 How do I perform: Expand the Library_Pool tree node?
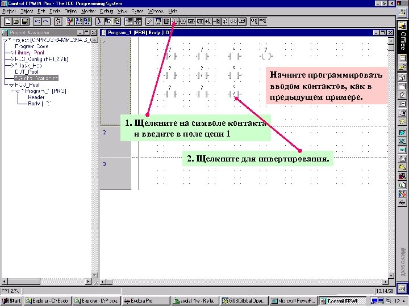click(x=12, y=53)
